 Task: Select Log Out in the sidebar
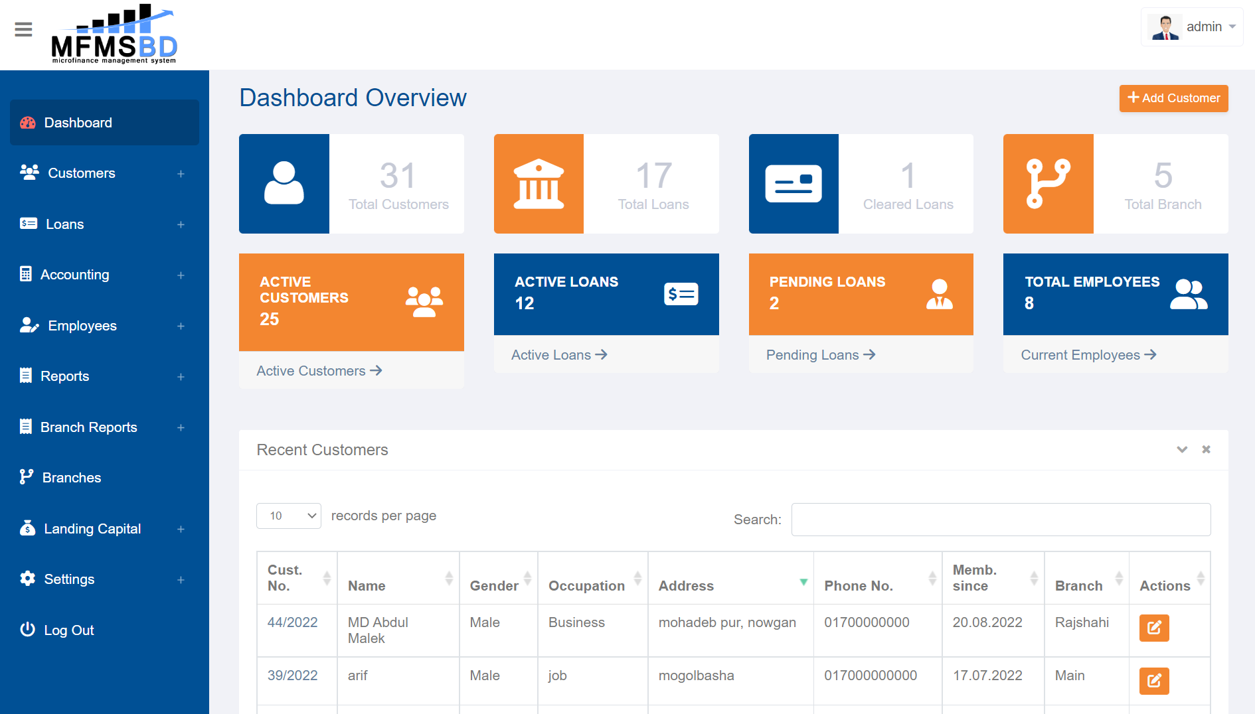(104, 630)
